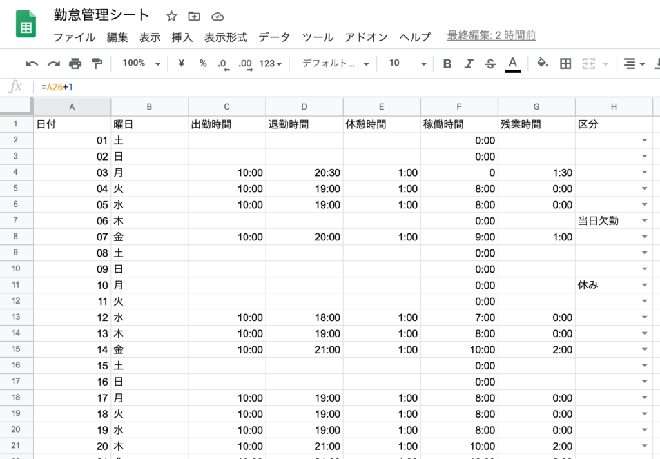Viewport: 660px width, 459px height.
Task: Star the 勤怠管理シート document
Action: pos(171,16)
